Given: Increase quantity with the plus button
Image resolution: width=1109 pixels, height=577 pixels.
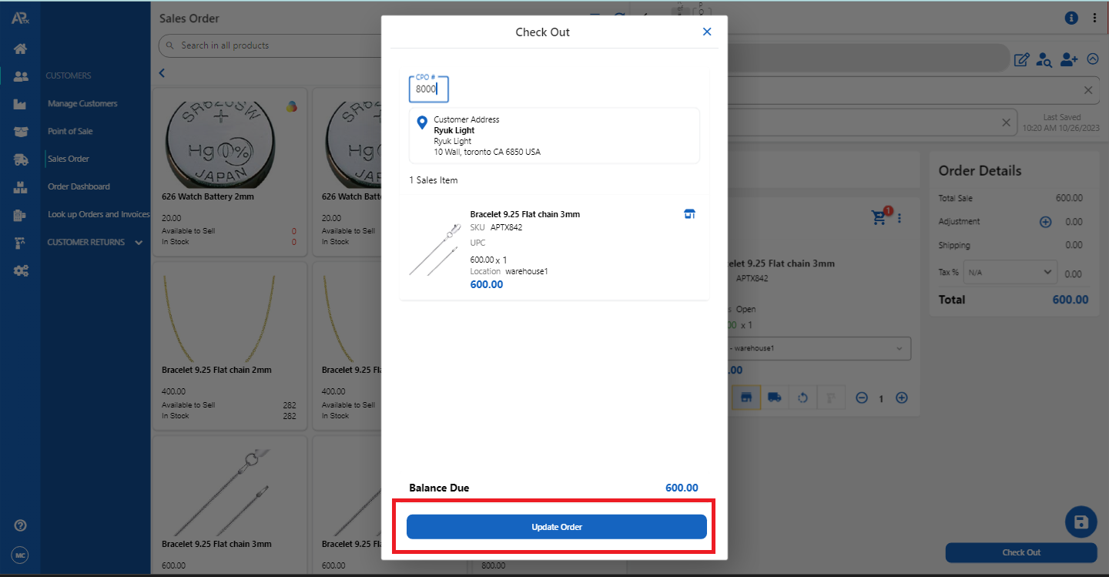Looking at the screenshot, I should click(902, 398).
